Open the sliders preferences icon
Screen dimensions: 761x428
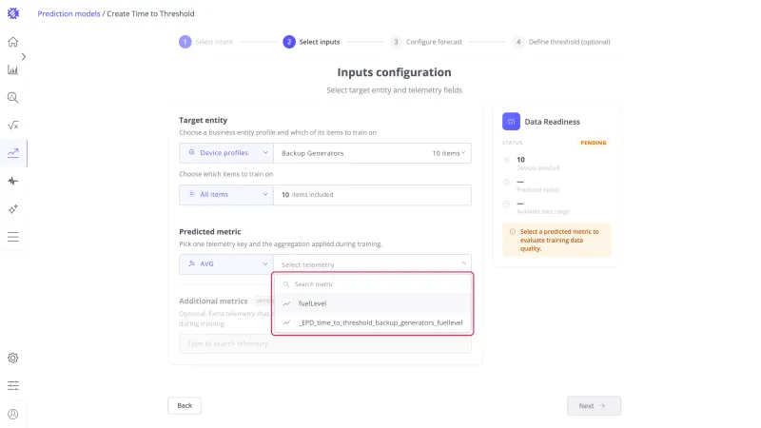[13, 386]
